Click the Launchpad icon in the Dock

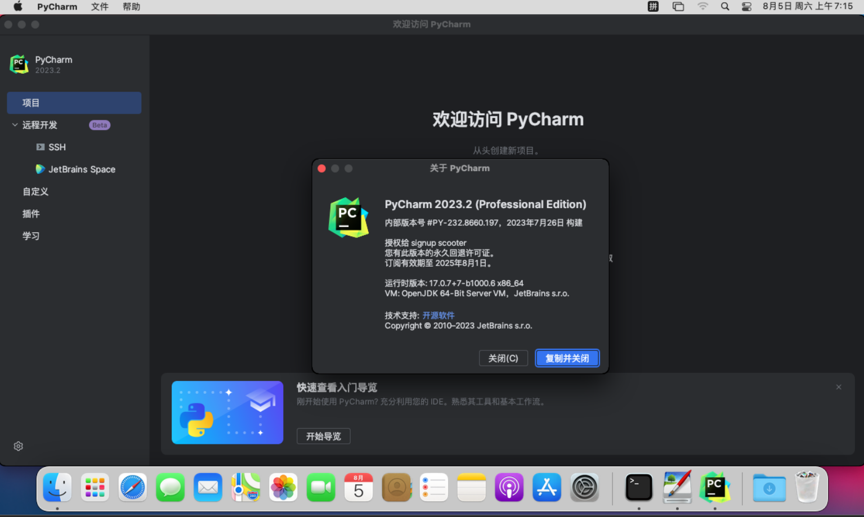[x=95, y=487]
